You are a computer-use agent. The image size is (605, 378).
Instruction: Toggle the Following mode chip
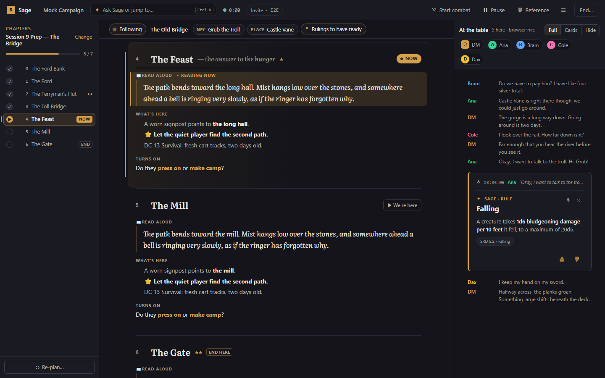click(x=128, y=29)
